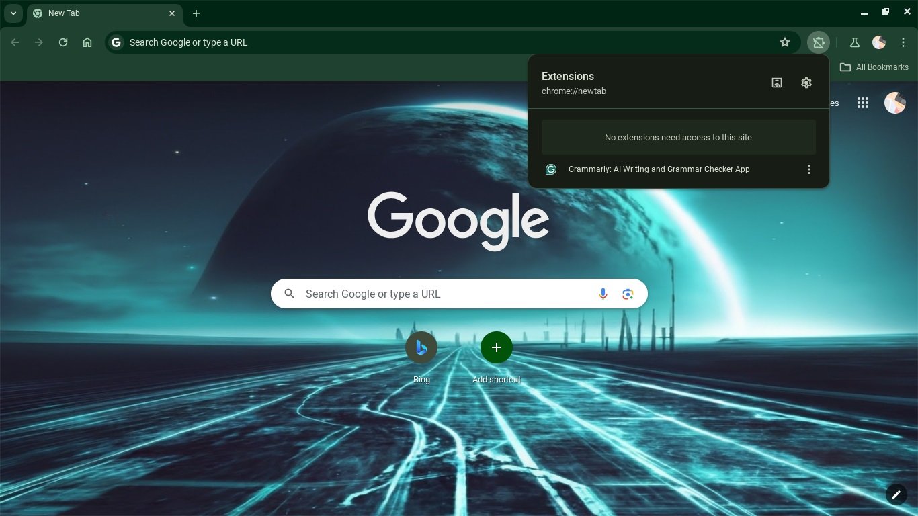Click the magnifier icon in search box
This screenshot has width=918, height=516.
coord(290,294)
